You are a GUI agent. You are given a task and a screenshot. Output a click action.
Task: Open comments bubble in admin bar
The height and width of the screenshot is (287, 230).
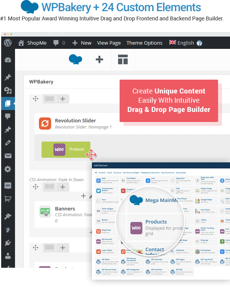tap(59, 43)
